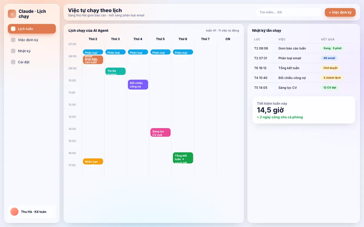Open Thứ 2 Phân loại email event
The image size is (364, 227).
[x=93, y=52]
